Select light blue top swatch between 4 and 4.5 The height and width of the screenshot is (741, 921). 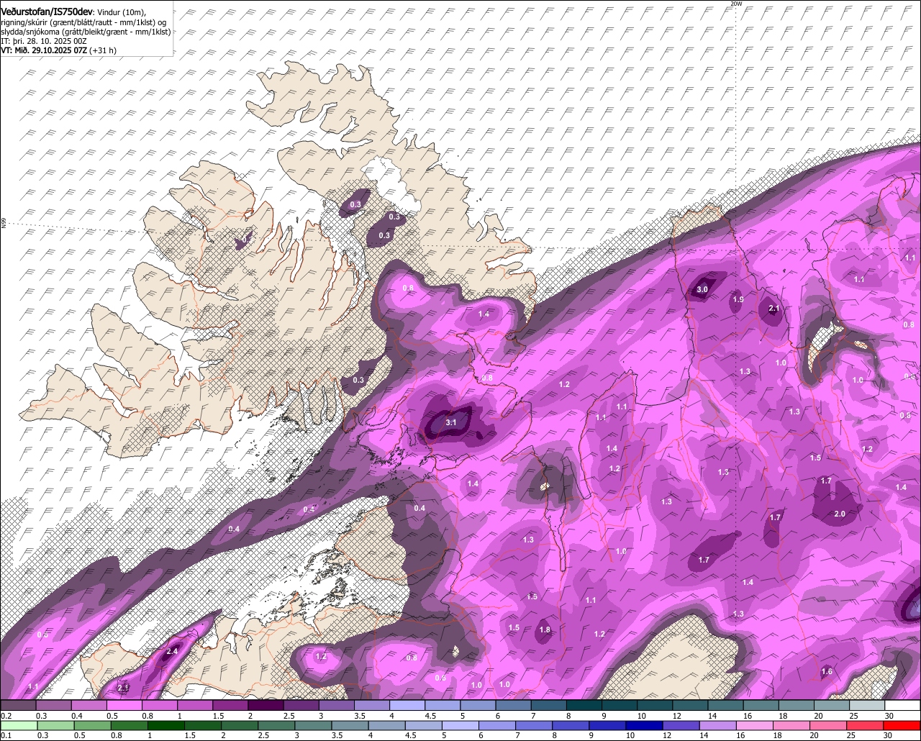point(407,705)
